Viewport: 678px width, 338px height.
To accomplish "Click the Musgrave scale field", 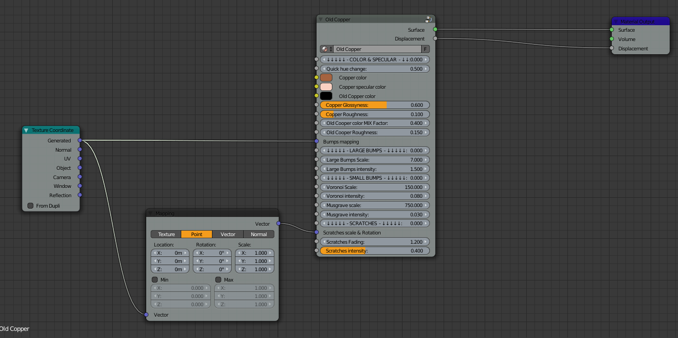I will click(375, 205).
